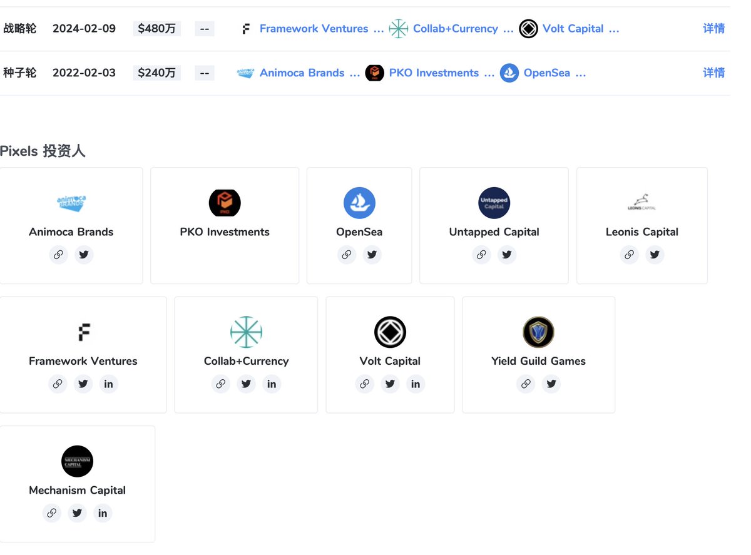Select the date 2022-02-03
The height and width of the screenshot is (555, 751).
84,73
